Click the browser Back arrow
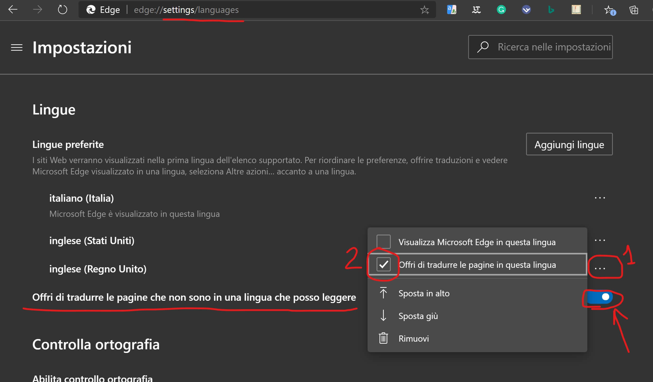 coord(13,10)
